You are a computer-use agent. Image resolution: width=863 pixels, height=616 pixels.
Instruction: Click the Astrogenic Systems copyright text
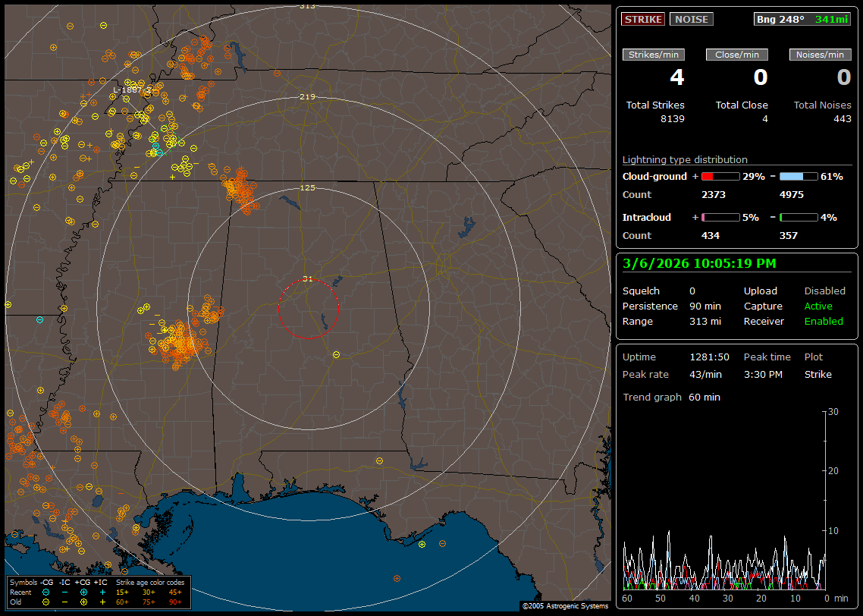[x=565, y=606]
